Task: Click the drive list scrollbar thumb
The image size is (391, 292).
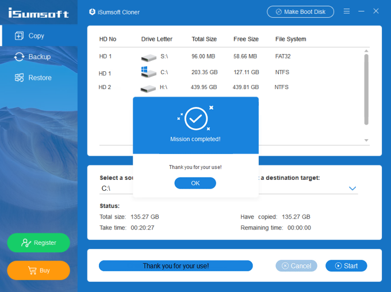Action: coord(366,89)
